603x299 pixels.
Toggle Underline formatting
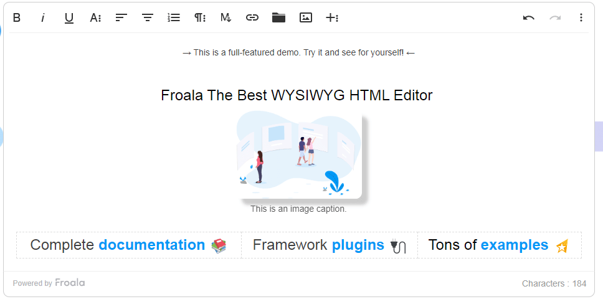69,18
